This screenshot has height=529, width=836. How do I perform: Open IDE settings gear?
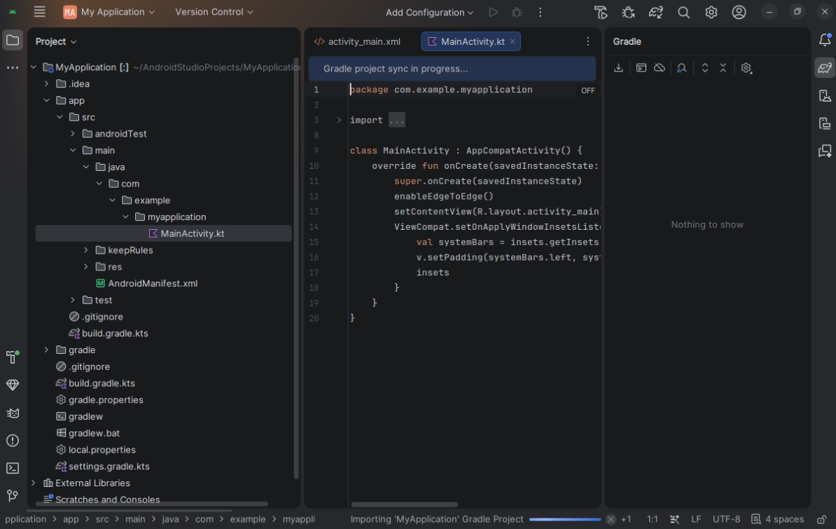[711, 12]
